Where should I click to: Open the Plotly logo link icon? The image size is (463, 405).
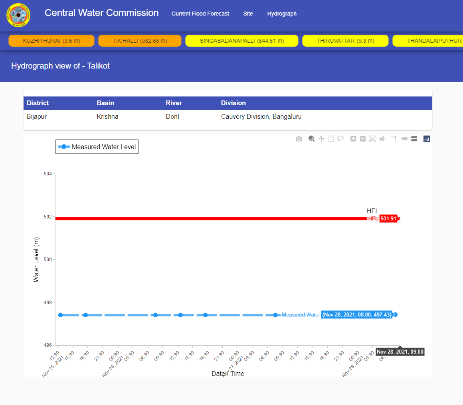click(x=427, y=139)
